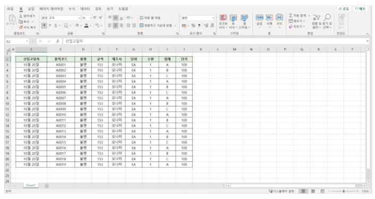Increase font size with the larger 가 icon
Screen dimensions: 375x199
[95, 18]
